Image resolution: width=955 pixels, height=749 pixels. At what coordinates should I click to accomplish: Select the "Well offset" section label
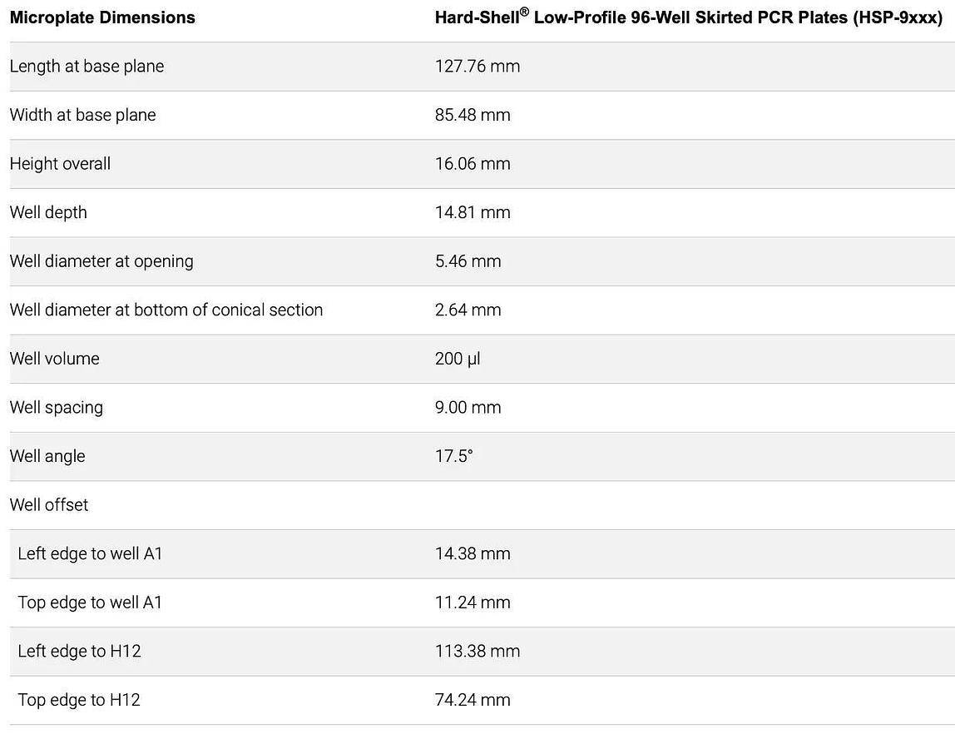(x=48, y=504)
